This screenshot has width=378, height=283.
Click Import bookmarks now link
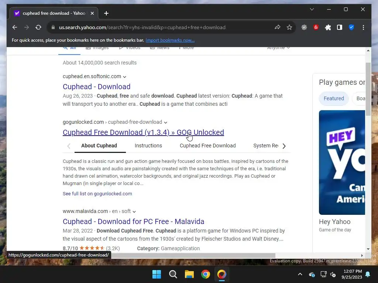(170, 40)
